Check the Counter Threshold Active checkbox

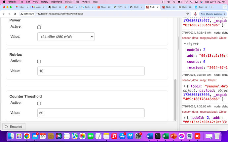click(39, 103)
